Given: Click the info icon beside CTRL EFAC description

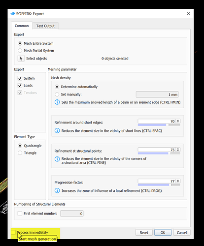Looking at the screenshot, I should tap(57, 131).
